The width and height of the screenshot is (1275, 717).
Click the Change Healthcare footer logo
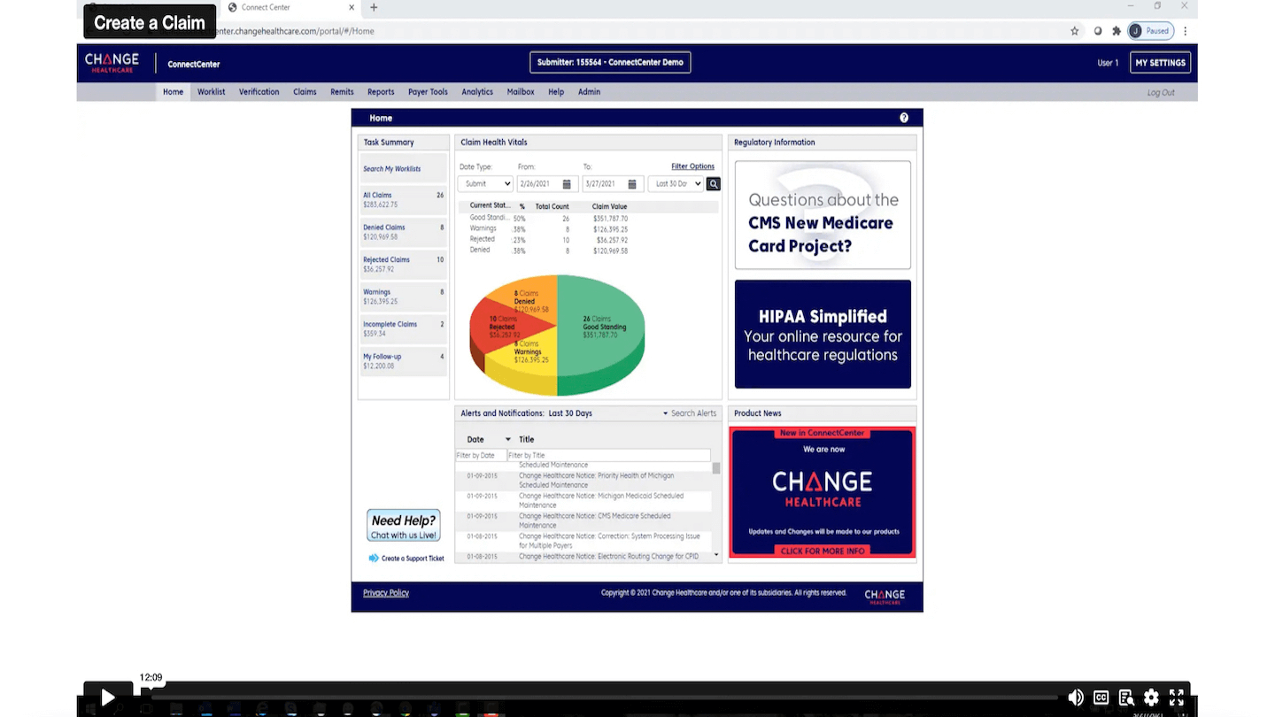tap(885, 597)
